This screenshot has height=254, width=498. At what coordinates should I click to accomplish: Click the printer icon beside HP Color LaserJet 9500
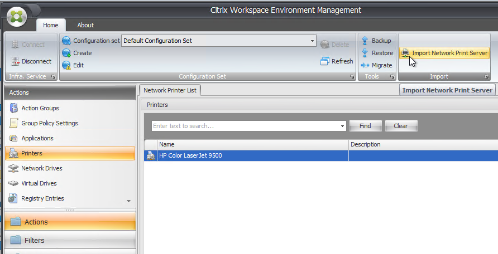pyautogui.click(x=151, y=155)
